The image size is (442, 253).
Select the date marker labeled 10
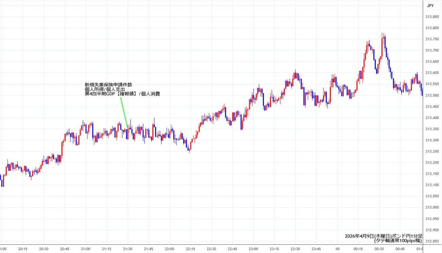(337, 249)
